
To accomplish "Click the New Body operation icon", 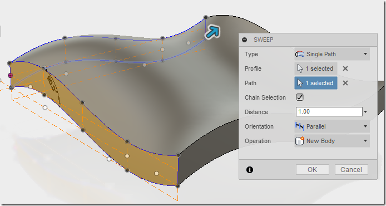I will pyautogui.click(x=300, y=141).
